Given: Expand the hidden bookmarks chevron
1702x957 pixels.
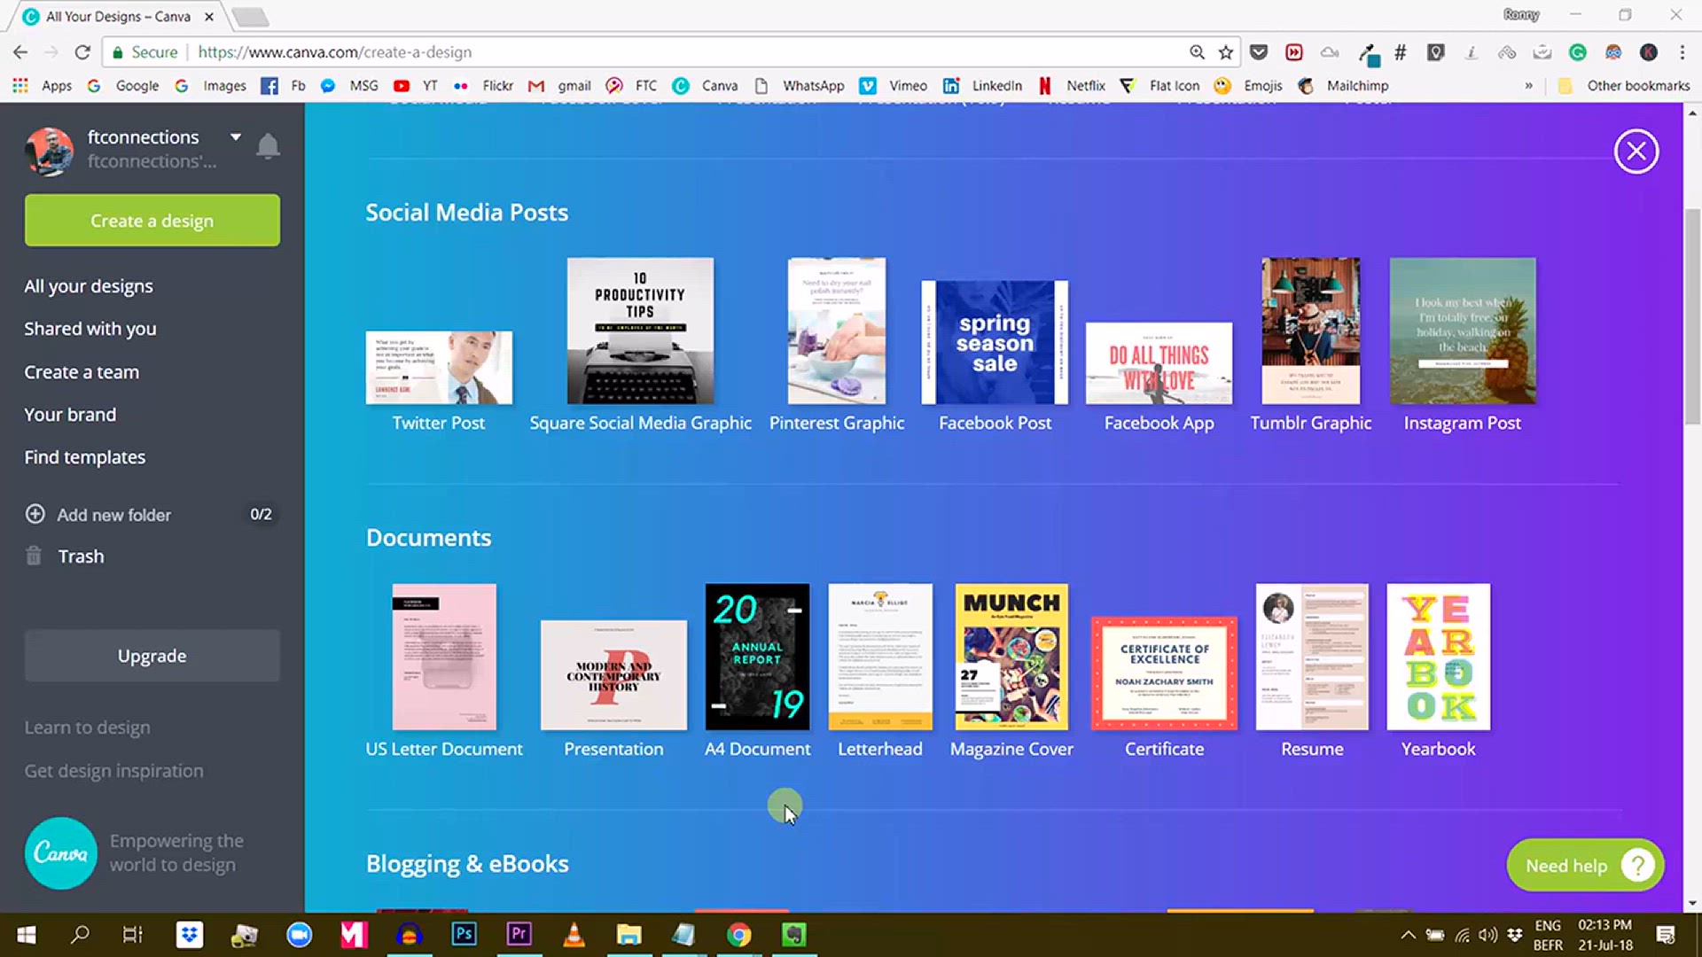Looking at the screenshot, I should (x=1528, y=86).
